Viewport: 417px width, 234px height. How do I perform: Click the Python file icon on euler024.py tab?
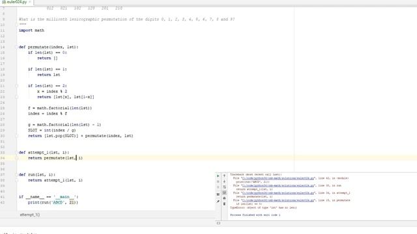[x=4, y=2]
